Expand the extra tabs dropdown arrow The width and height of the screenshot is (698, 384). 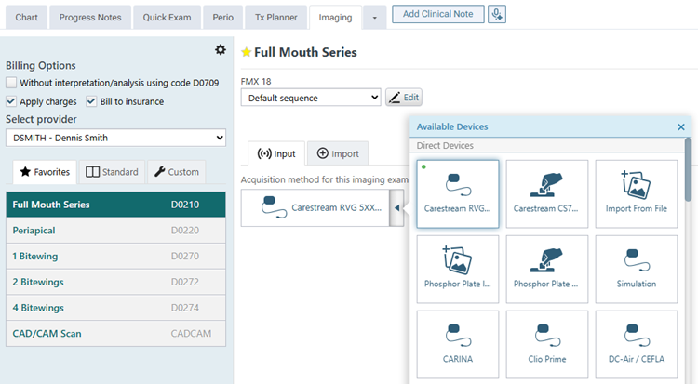[374, 17]
